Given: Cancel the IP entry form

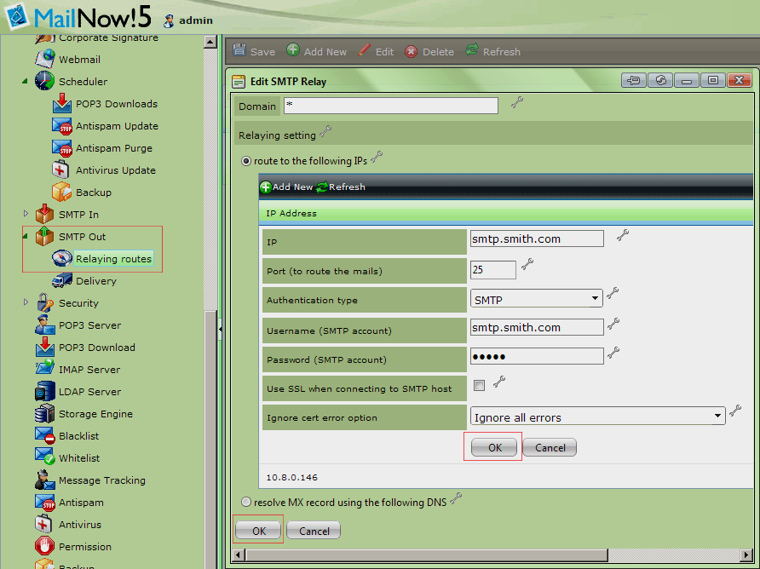Looking at the screenshot, I should point(550,447).
